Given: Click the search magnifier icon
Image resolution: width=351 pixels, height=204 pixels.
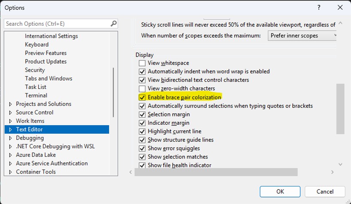Looking at the screenshot, I should point(113,24).
